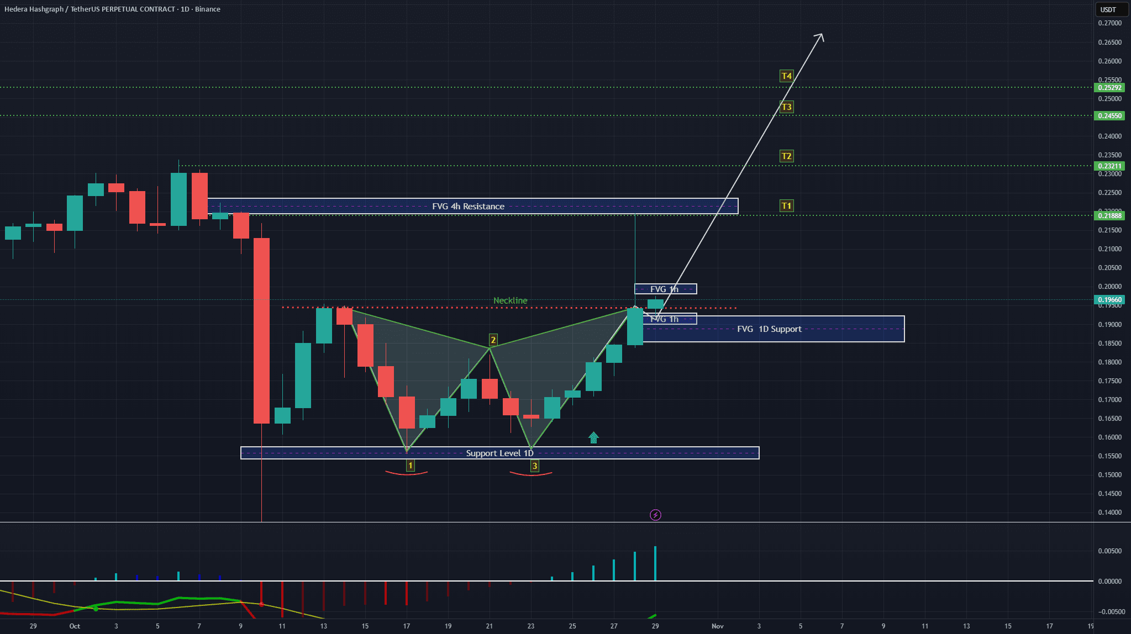Image resolution: width=1131 pixels, height=634 pixels.
Task: Click the purple lightning bolt event icon
Action: tap(655, 515)
